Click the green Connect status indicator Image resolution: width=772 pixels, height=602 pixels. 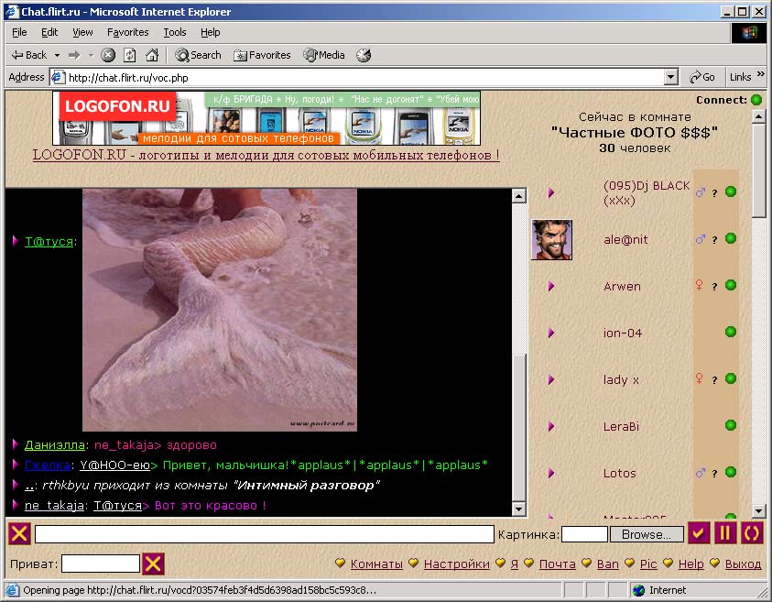(x=756, y=100)
